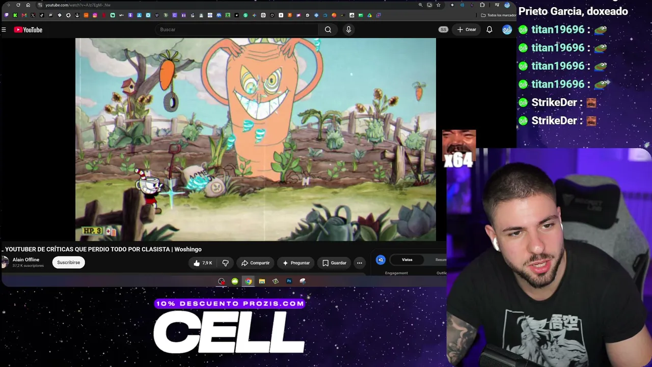
Task: Click the 37,2 K suscriptores text
Action: [x=28, y=266]
